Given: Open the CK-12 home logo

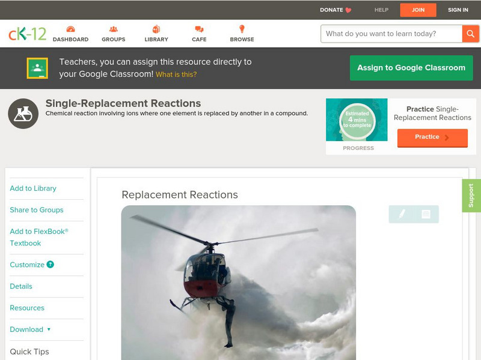Looking at the screenshot, I should click(x=27, y=34).
